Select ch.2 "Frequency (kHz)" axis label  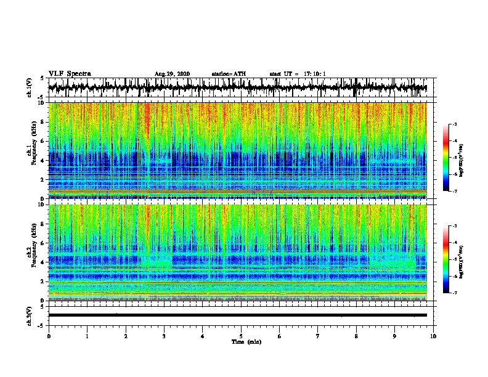tap(34, 245)
